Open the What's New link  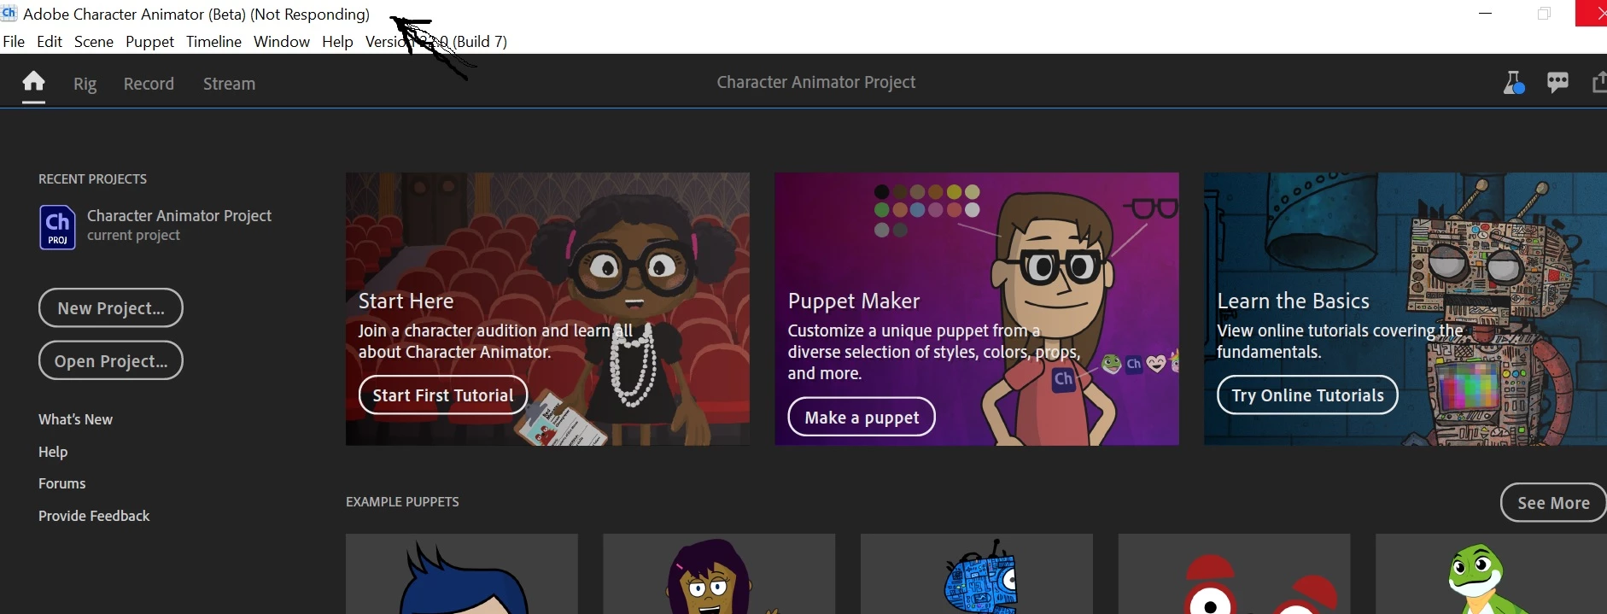[75, 419]
